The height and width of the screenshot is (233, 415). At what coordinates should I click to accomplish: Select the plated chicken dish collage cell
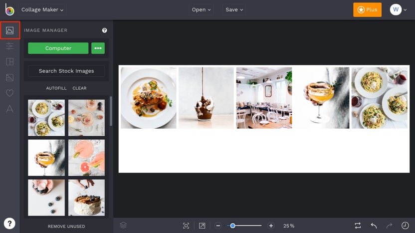[149, 98]
